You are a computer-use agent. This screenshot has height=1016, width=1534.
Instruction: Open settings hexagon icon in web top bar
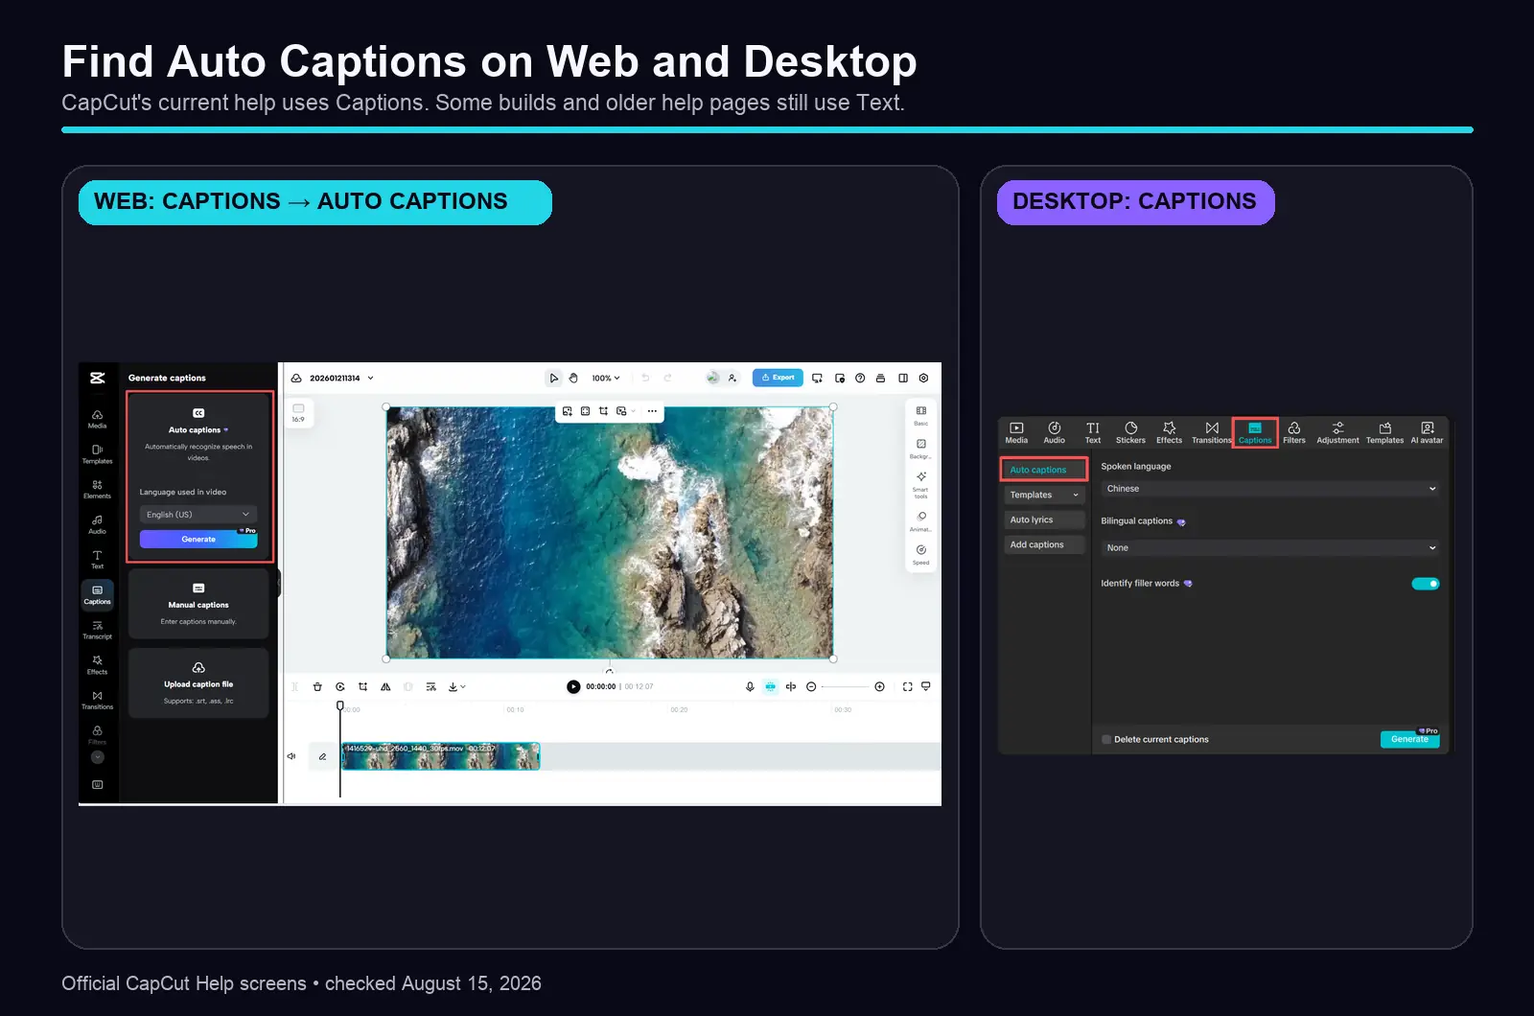(923, 378)
